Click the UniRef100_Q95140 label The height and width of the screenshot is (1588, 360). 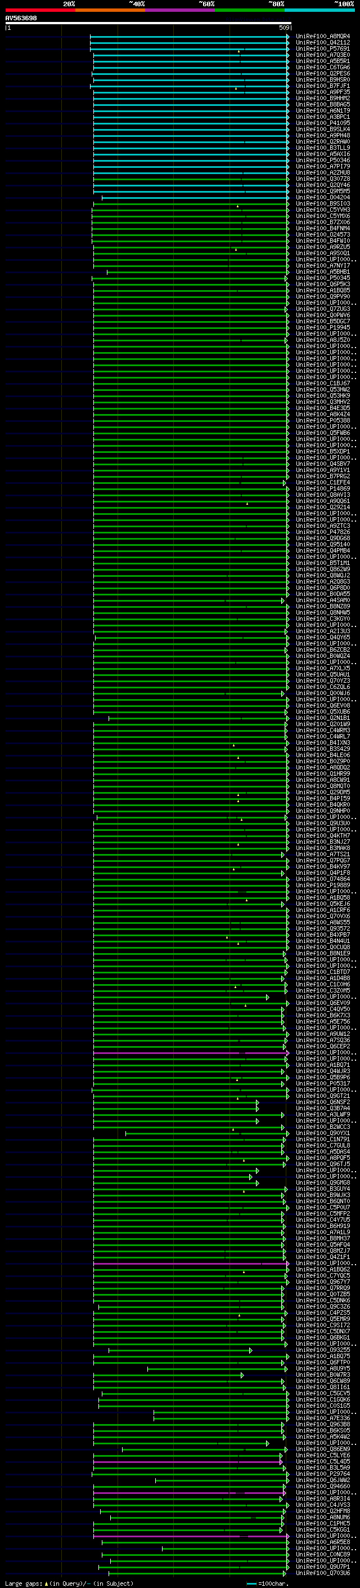tap(322, 544)
